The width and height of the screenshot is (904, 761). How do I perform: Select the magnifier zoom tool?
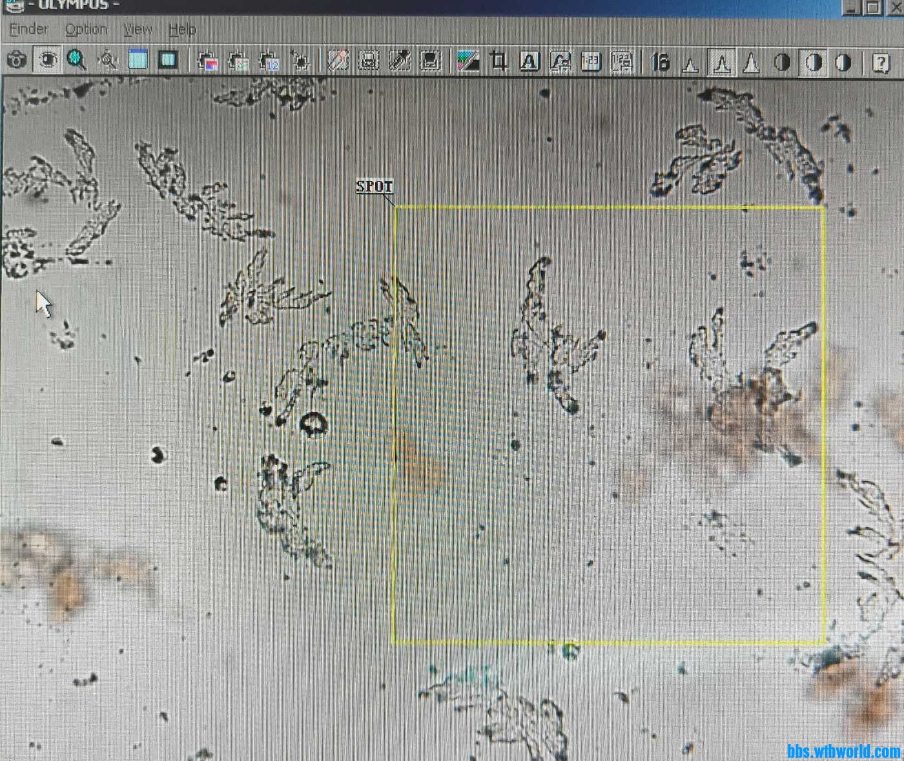(77, 61)
